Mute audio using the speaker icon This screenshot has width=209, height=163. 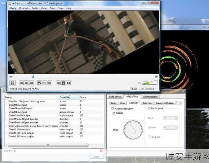pos(139,83)
